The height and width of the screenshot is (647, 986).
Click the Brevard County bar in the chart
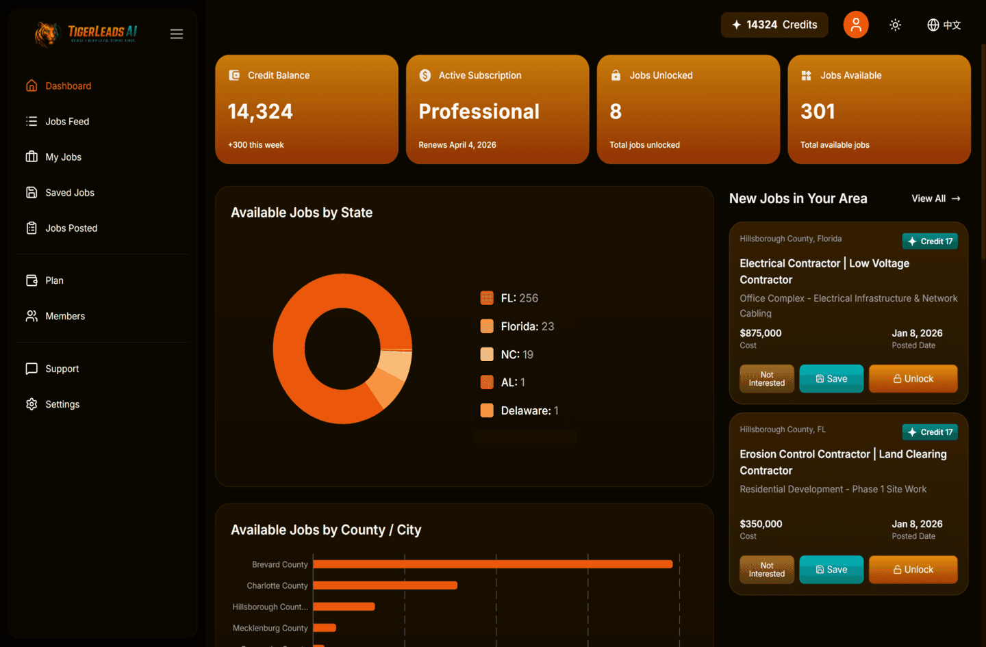pos(492,564)
